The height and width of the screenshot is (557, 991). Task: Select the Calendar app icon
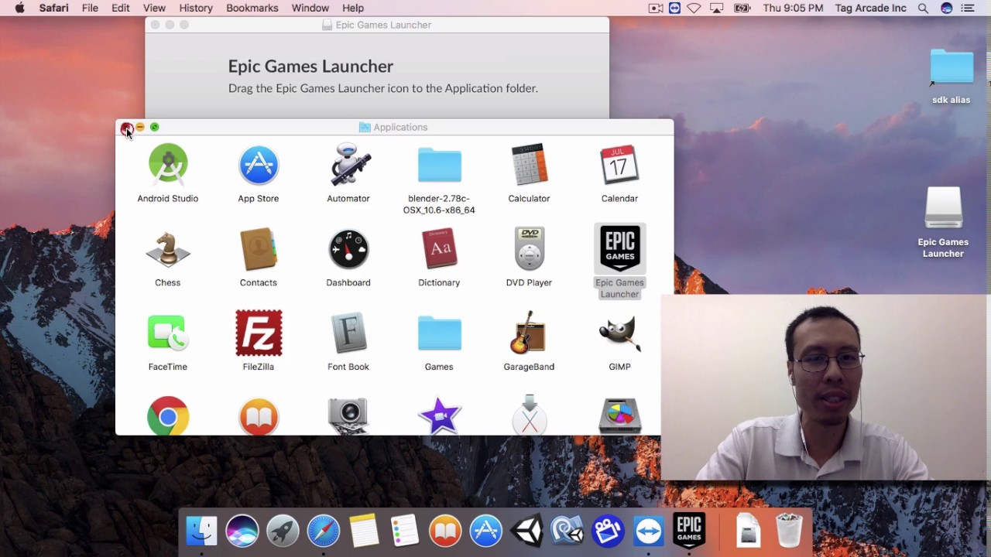(x=619, y=165)
